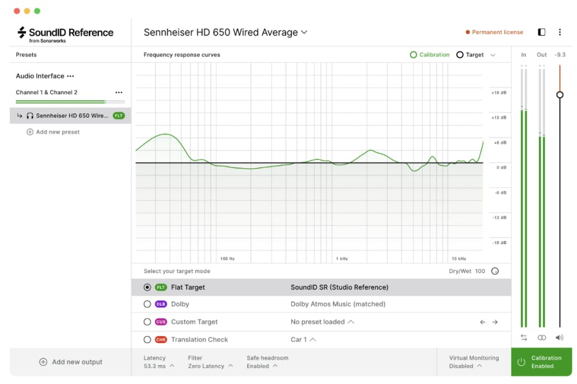Click the swap channels icon under meters
The width and height of the screenshot is (577, 384).
[x=524, y=337]
